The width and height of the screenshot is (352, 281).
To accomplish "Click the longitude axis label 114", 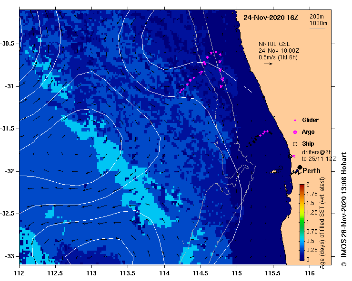I will click(x=164, y=273).
